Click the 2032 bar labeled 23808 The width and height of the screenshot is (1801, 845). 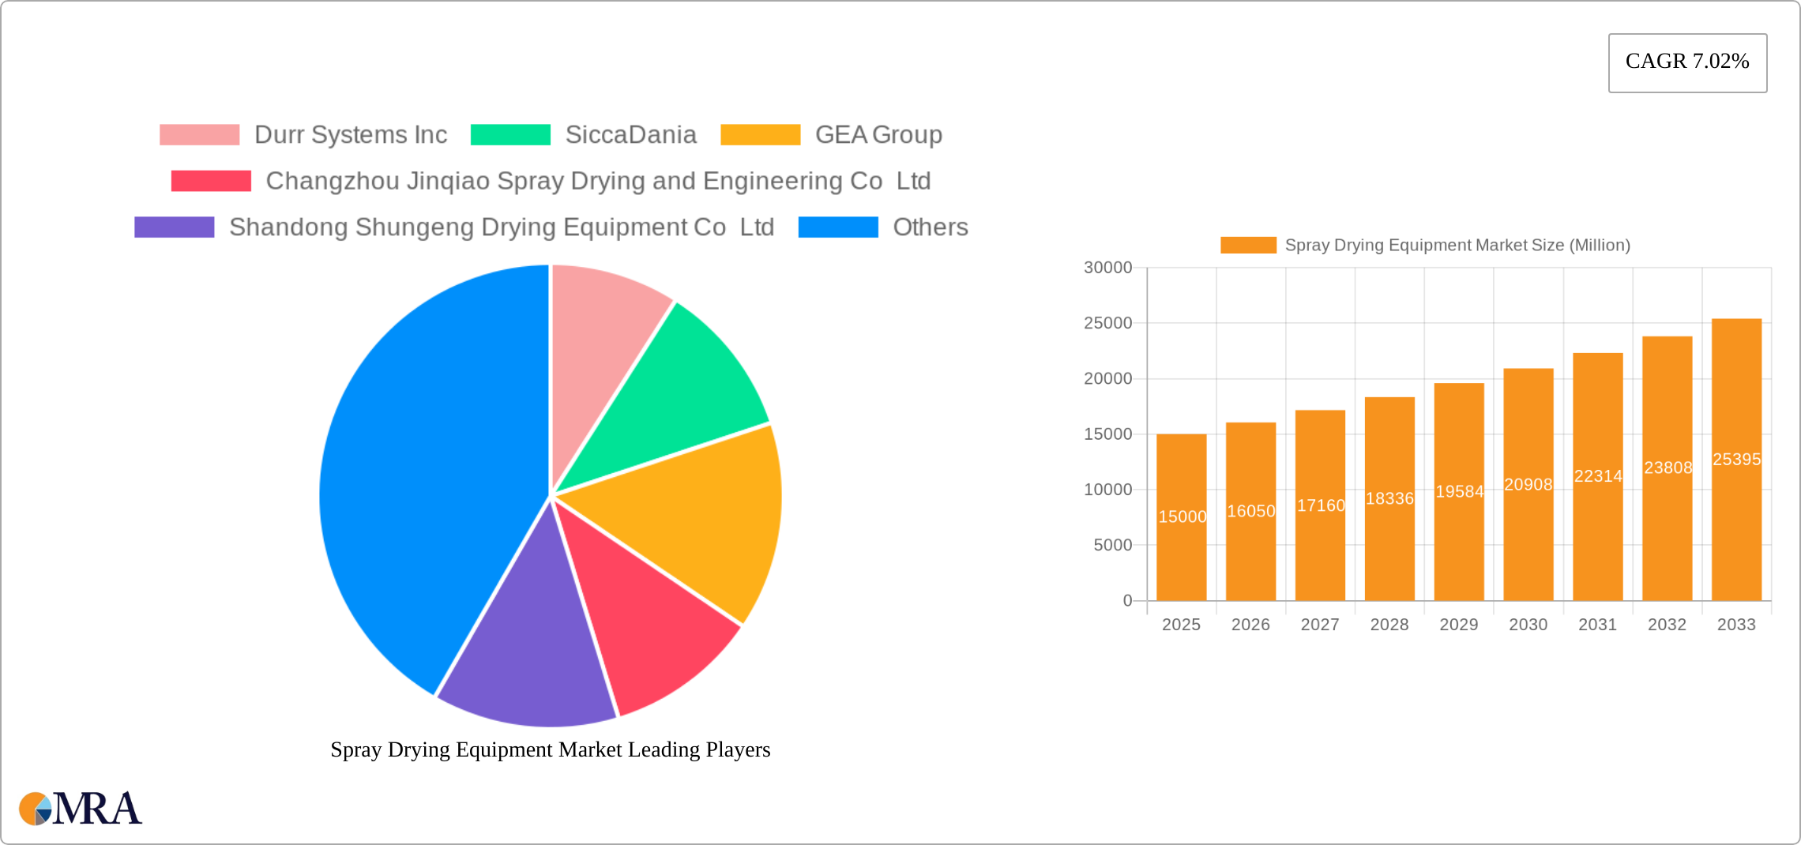click(1667, 468)
